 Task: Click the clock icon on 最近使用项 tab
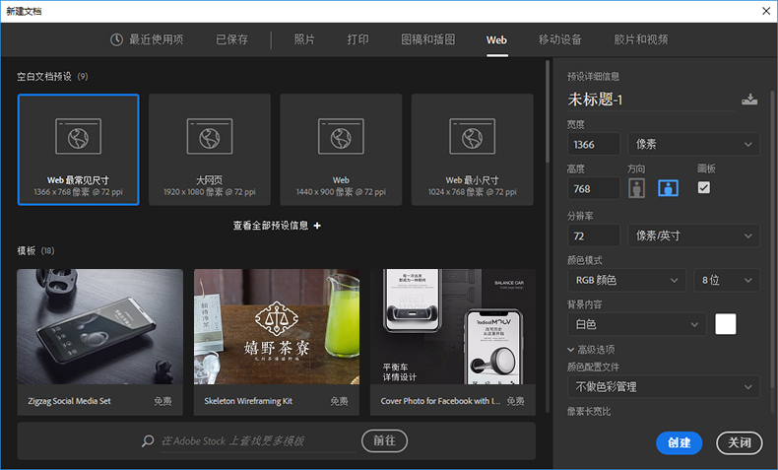116,39
